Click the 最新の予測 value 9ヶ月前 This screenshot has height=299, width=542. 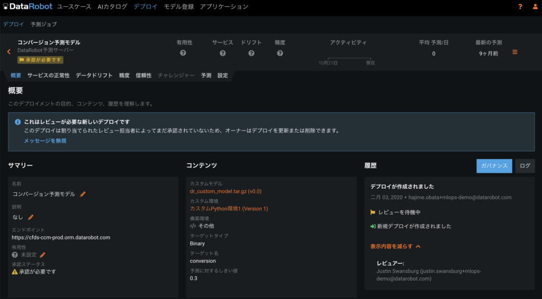pos(489,53)
